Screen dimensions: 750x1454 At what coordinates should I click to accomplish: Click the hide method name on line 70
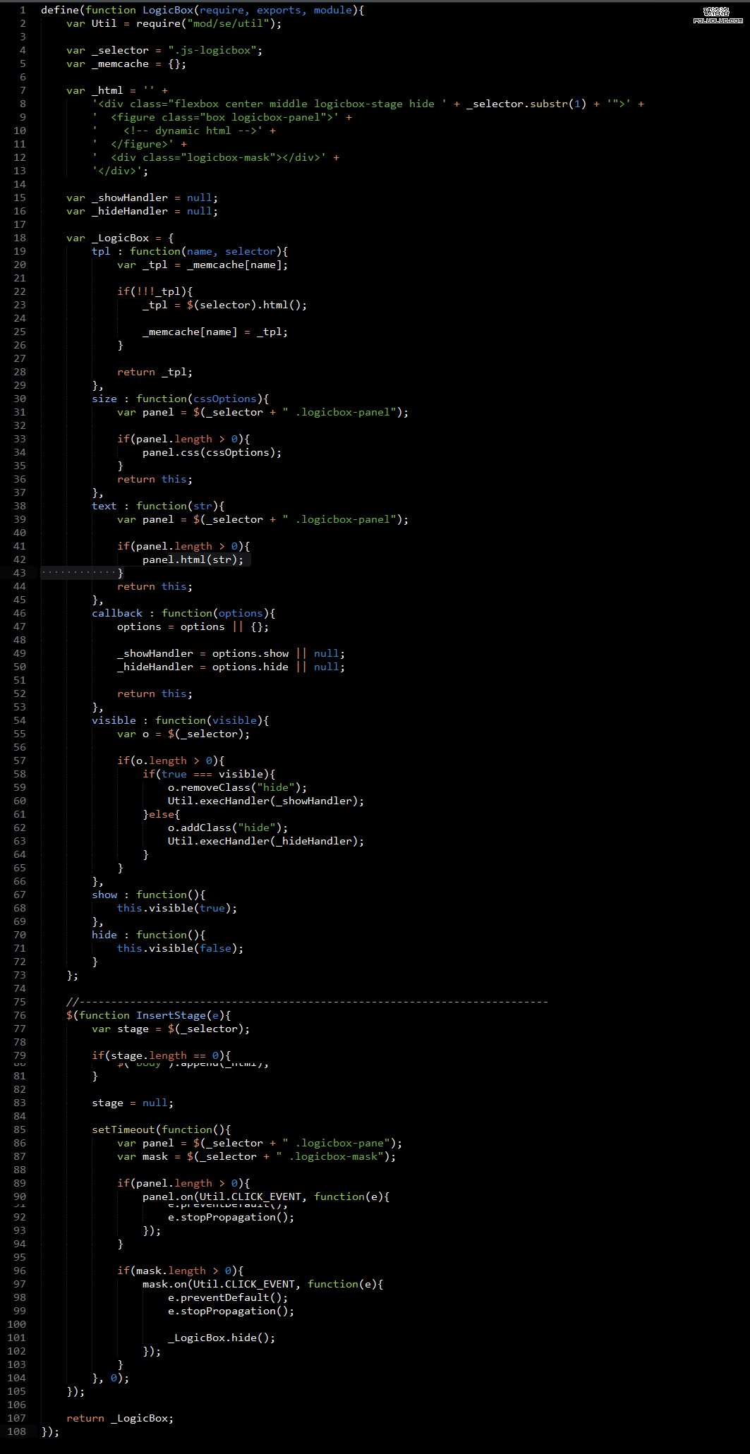[x=104, y=935]
